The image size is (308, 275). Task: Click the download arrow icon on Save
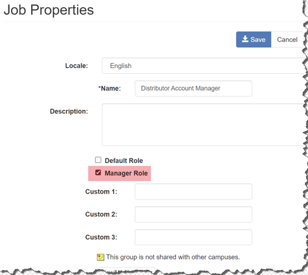pyautogui.click(x=245, y=39)
